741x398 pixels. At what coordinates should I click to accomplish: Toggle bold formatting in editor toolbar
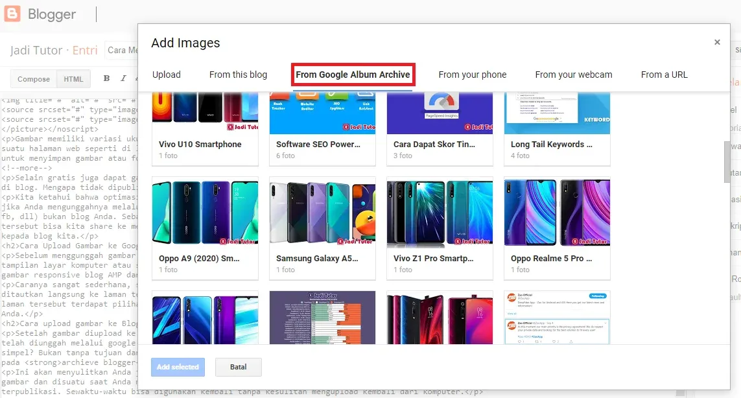(x=106, y=78)
